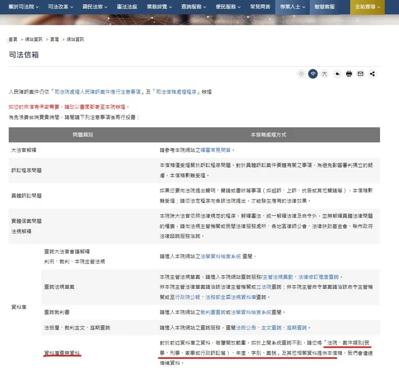Viewport: 399px width, 368px height.
Task: Open the 法拍公告 link
Action: 246,328
